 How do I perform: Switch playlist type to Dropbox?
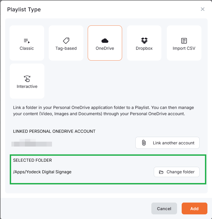[144, 43]
